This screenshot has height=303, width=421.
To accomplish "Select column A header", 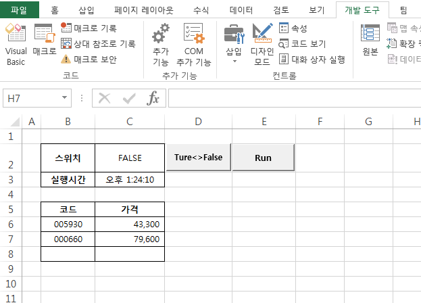I will pyautogui.click(x=32, y=122).
